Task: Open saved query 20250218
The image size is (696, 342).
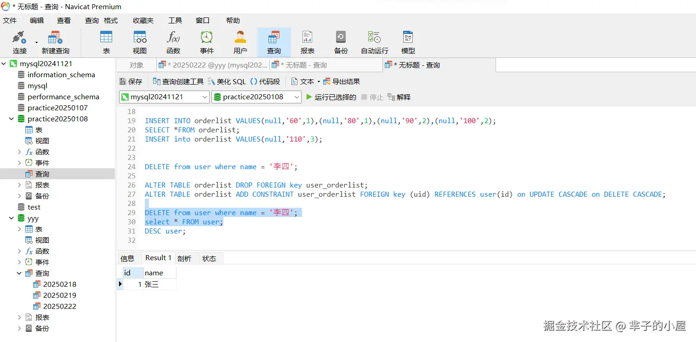Action: (x=60, y=285)
